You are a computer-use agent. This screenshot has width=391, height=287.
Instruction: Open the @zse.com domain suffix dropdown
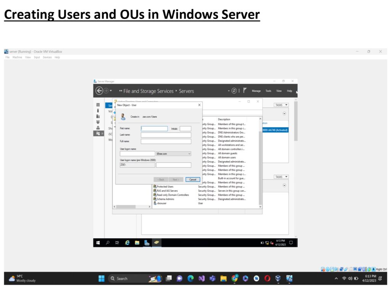tap(189, 154)
